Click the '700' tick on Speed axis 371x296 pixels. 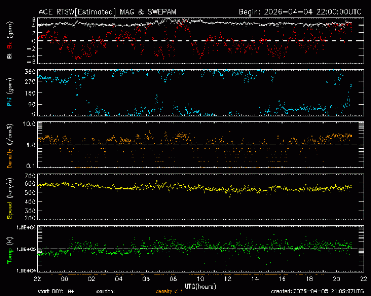click(x=30, y=176)
